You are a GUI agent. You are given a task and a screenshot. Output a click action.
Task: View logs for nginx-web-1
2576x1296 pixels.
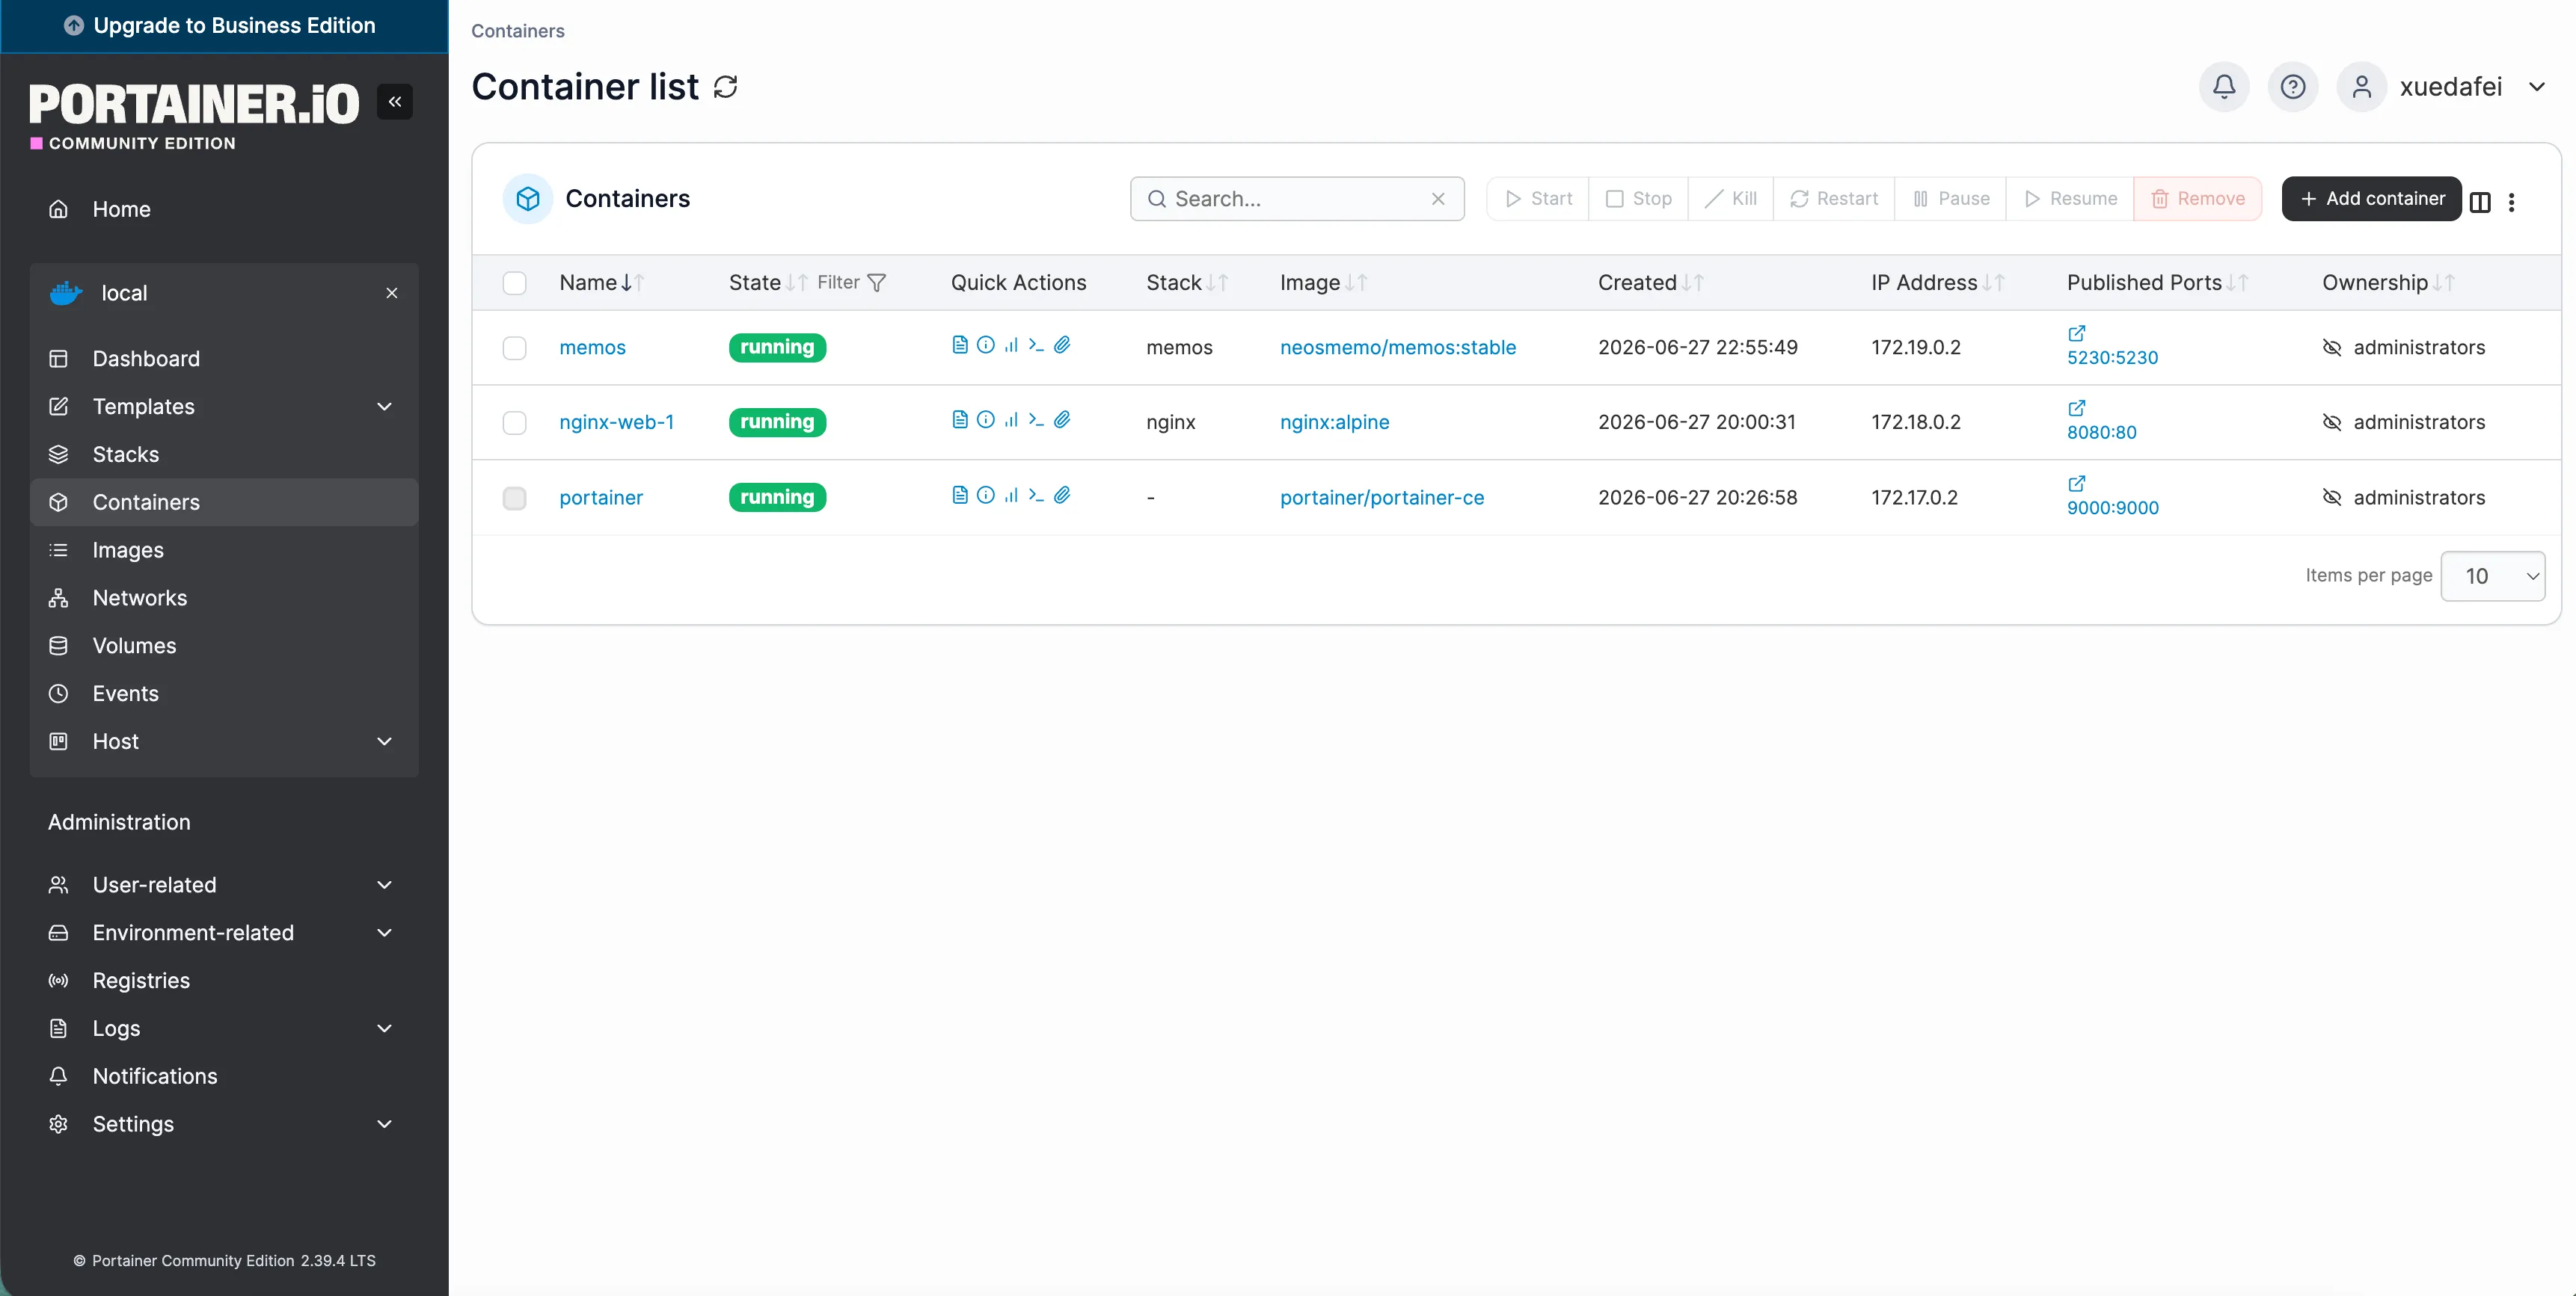(960, 420)
